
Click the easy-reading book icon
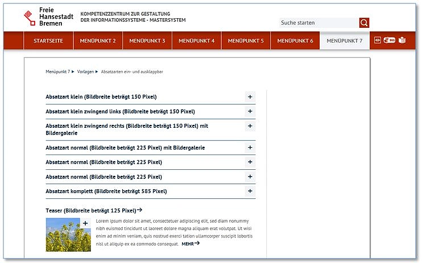coord(402,40)
